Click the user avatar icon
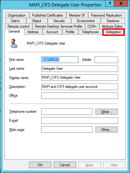 (14, 43)
